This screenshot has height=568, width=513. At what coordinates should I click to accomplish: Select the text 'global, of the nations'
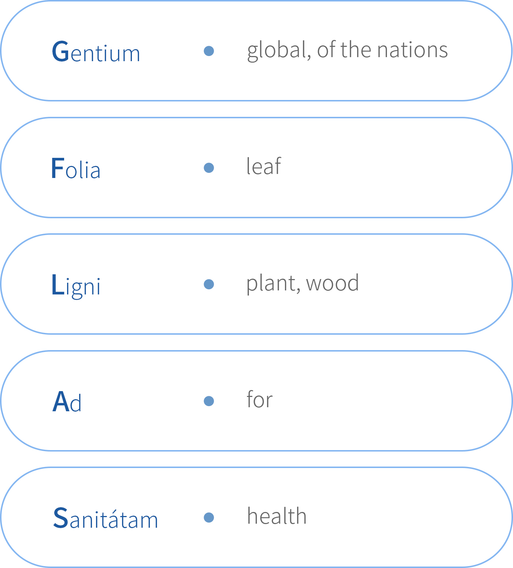point(347,50)
